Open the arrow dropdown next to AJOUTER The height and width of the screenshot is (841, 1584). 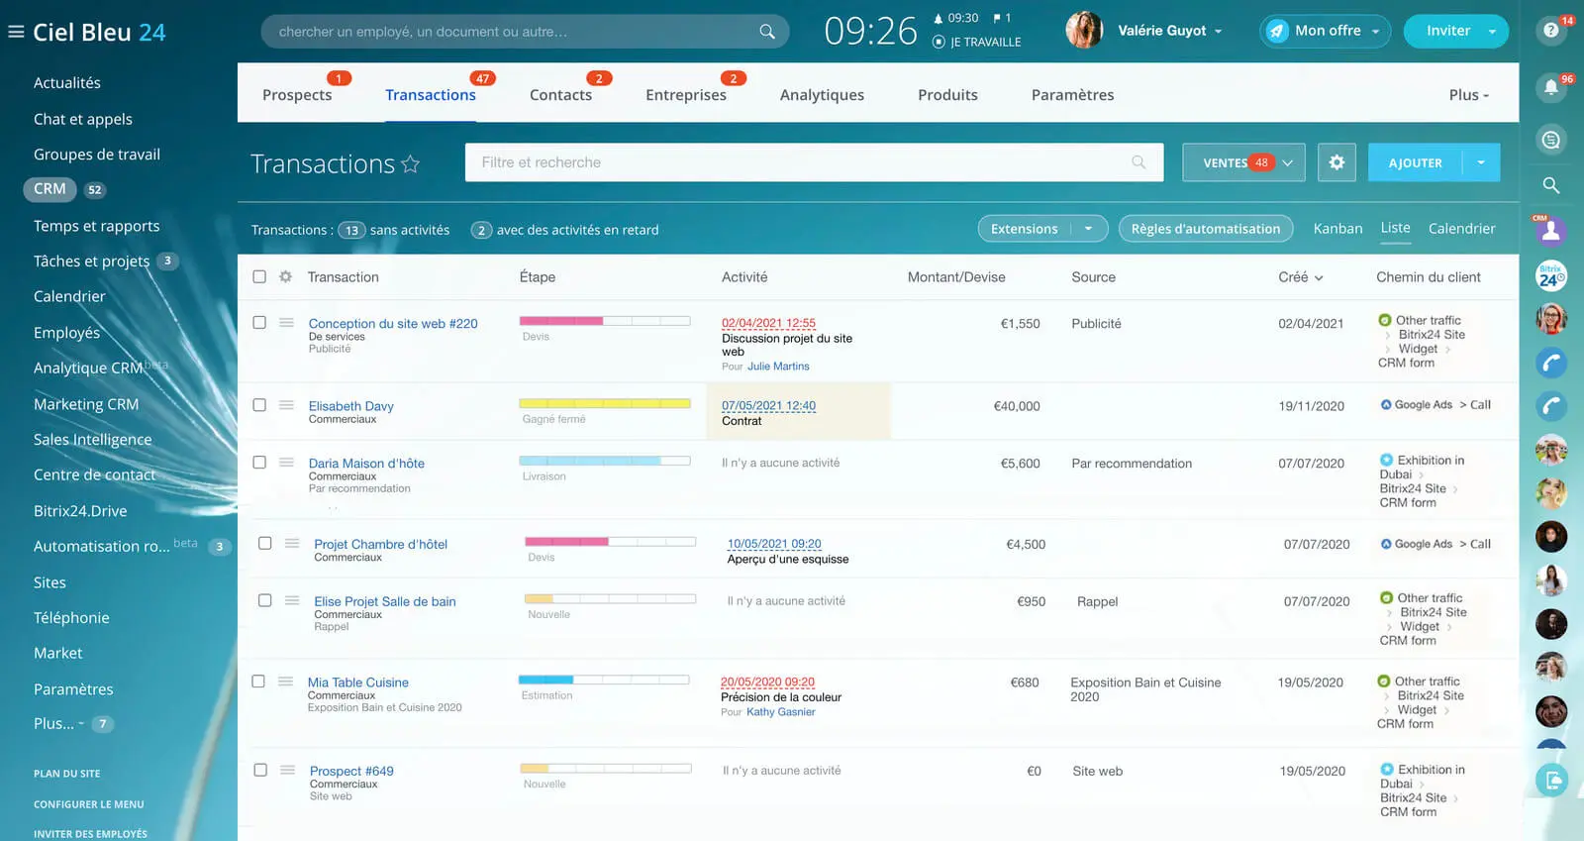1481,162
